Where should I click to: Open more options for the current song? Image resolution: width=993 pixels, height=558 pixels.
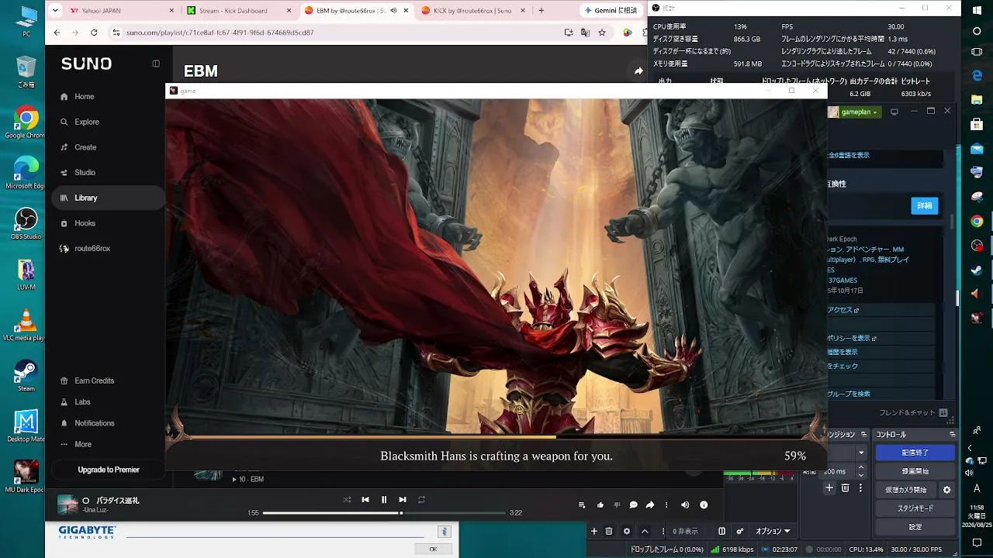[x=666, y=505]
